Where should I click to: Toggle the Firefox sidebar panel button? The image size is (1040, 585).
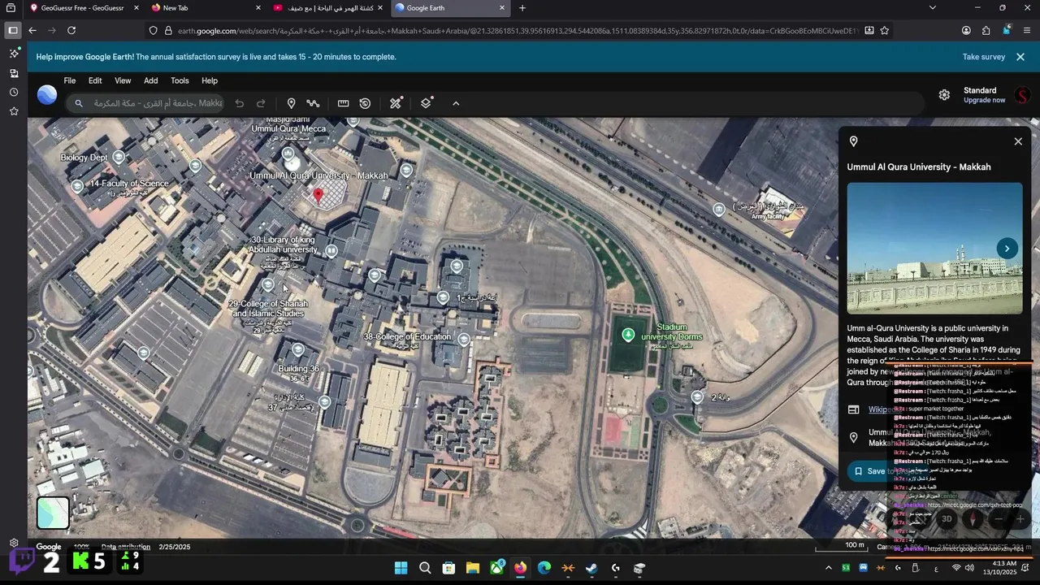tap(13, 30)
